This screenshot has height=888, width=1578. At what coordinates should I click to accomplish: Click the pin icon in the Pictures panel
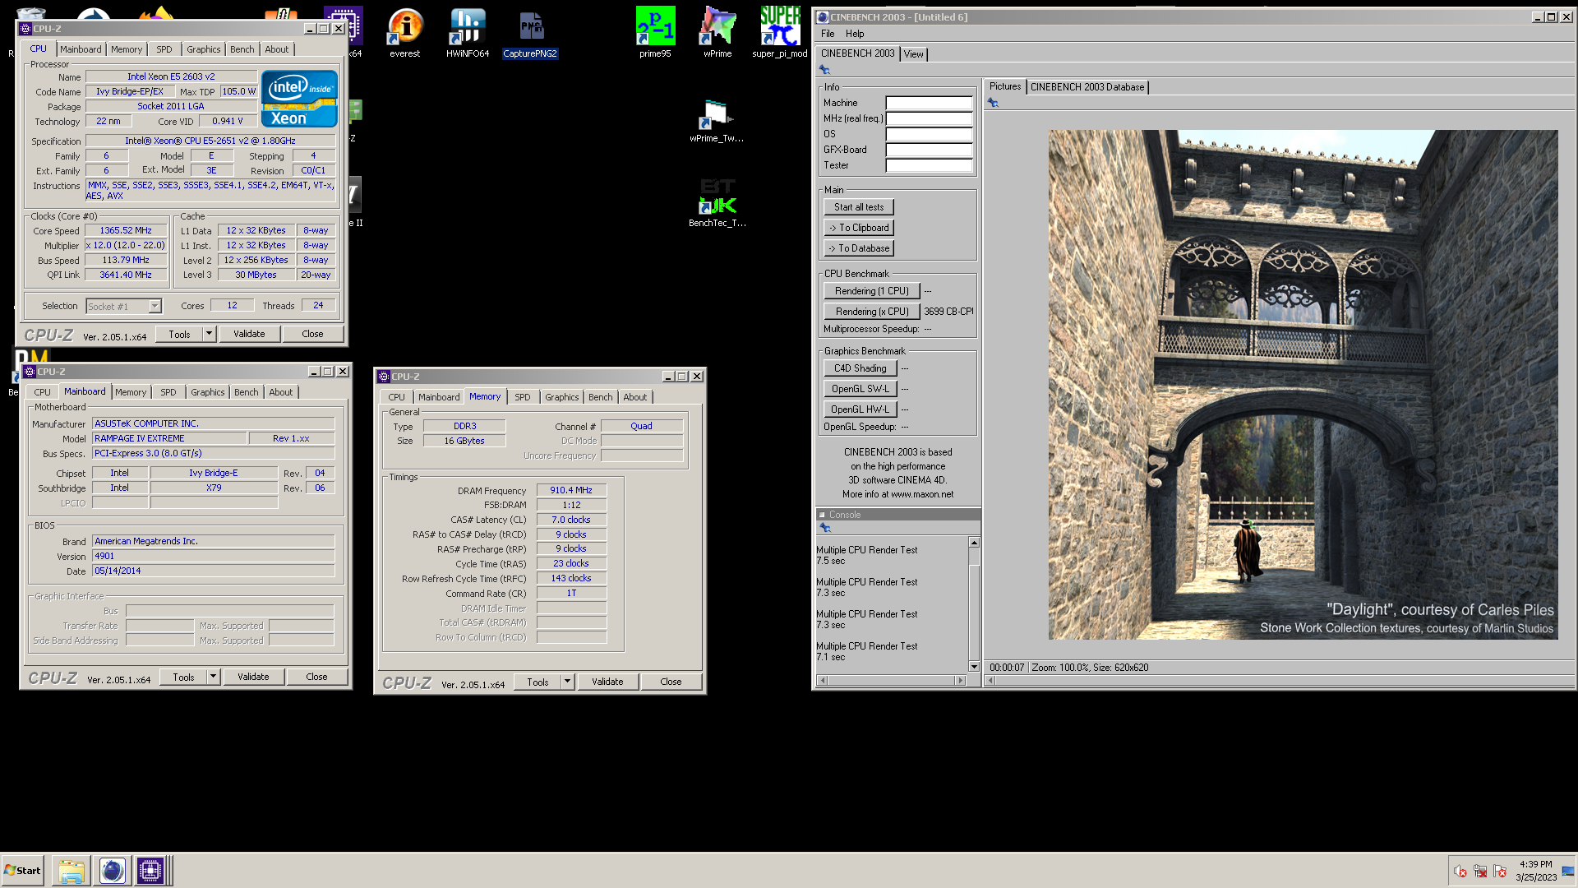993,103
